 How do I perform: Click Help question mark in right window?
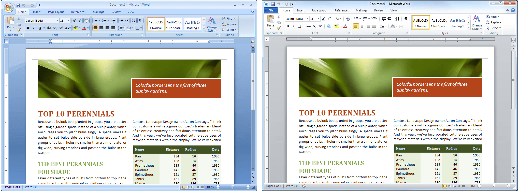513,10
